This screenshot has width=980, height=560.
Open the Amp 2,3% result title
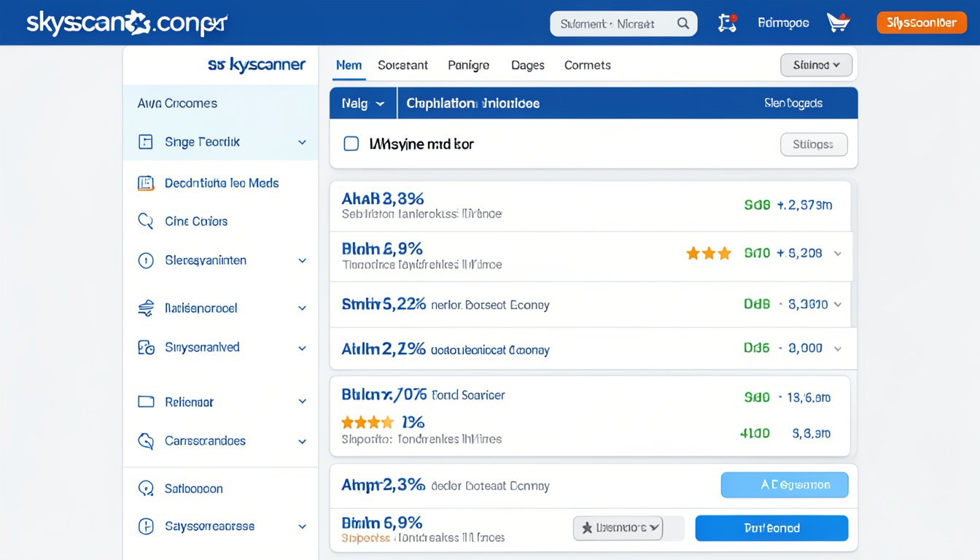coord(384,485)
